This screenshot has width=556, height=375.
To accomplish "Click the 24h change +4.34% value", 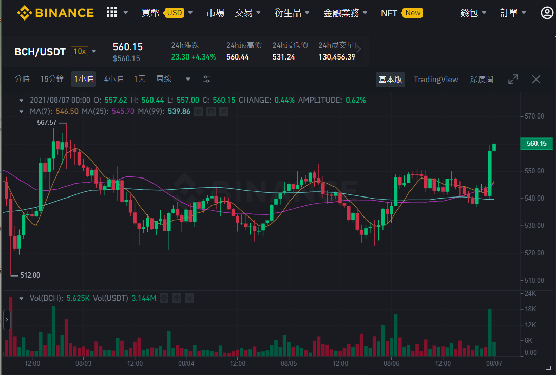I will click(203, 57).
